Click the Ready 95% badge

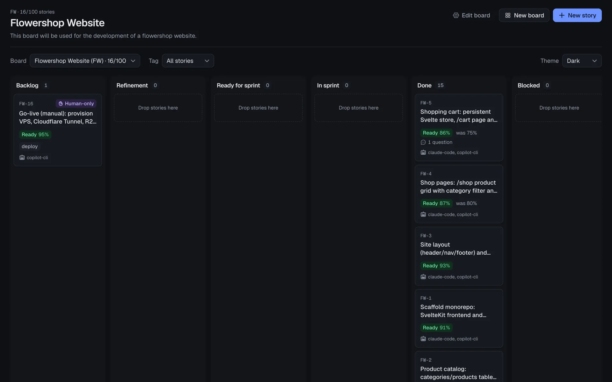tap(35, 135)
